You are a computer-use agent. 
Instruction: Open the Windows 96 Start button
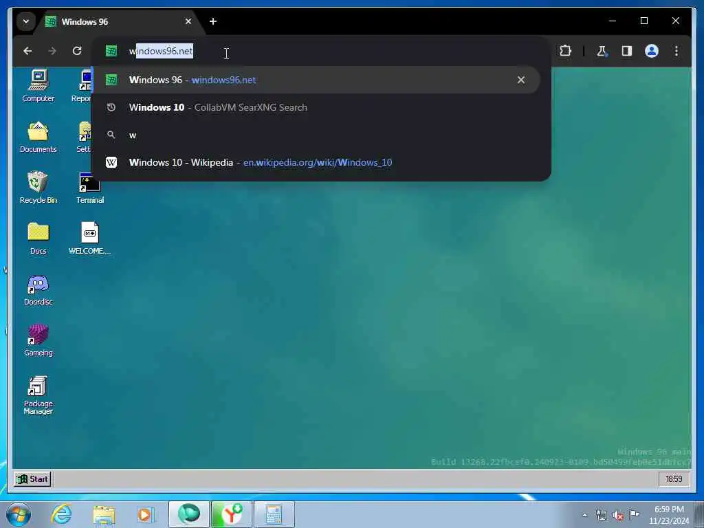pos(32,479)
